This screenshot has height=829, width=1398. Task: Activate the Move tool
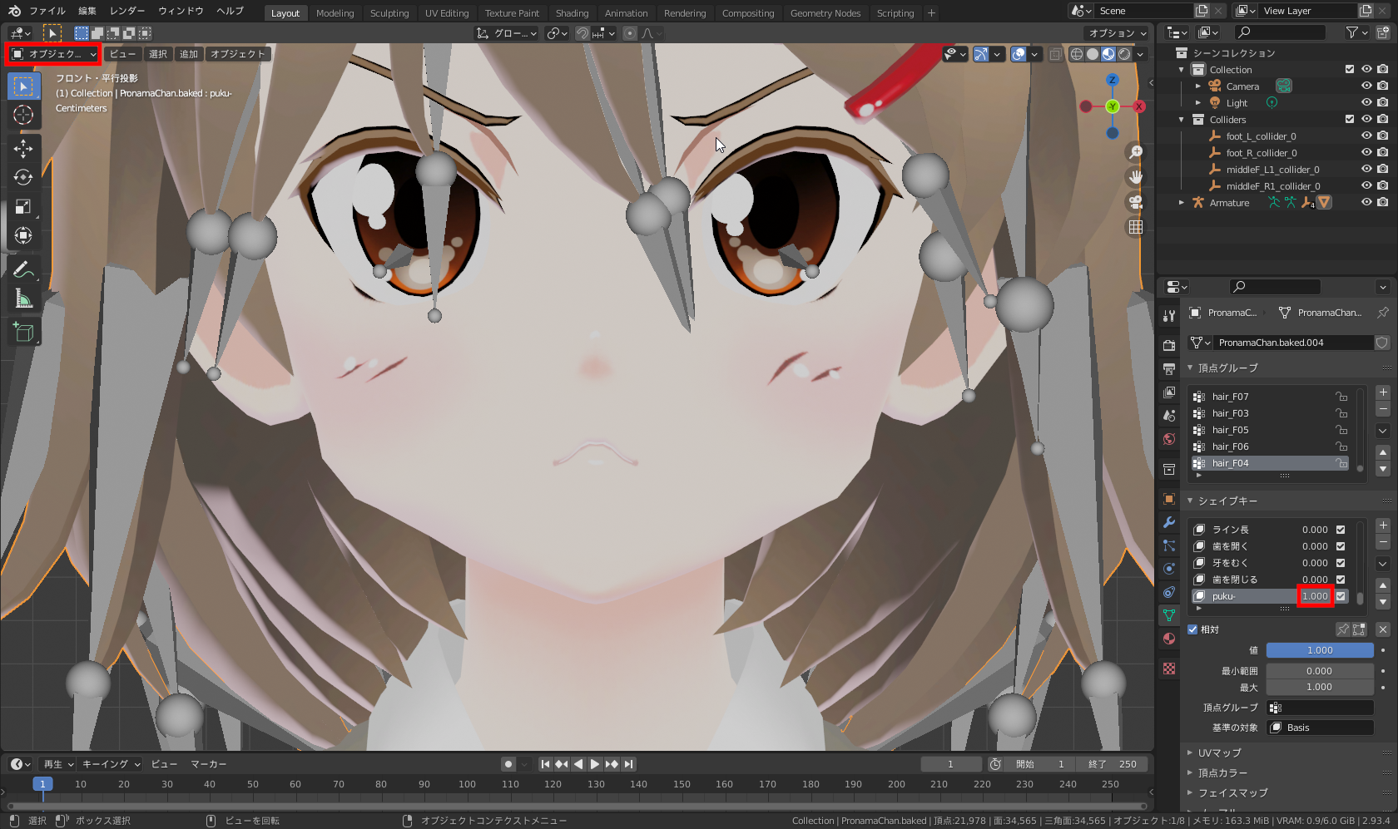click(23, 148)
